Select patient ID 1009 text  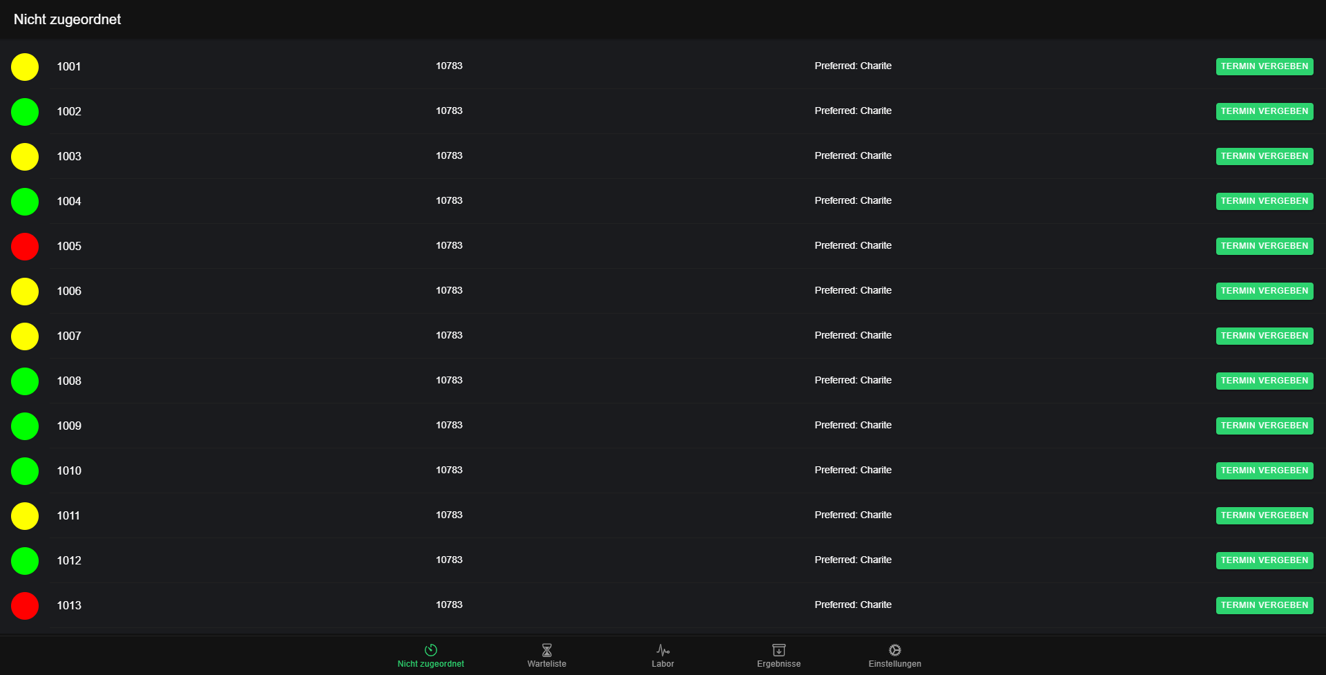(x=69, y=426)
